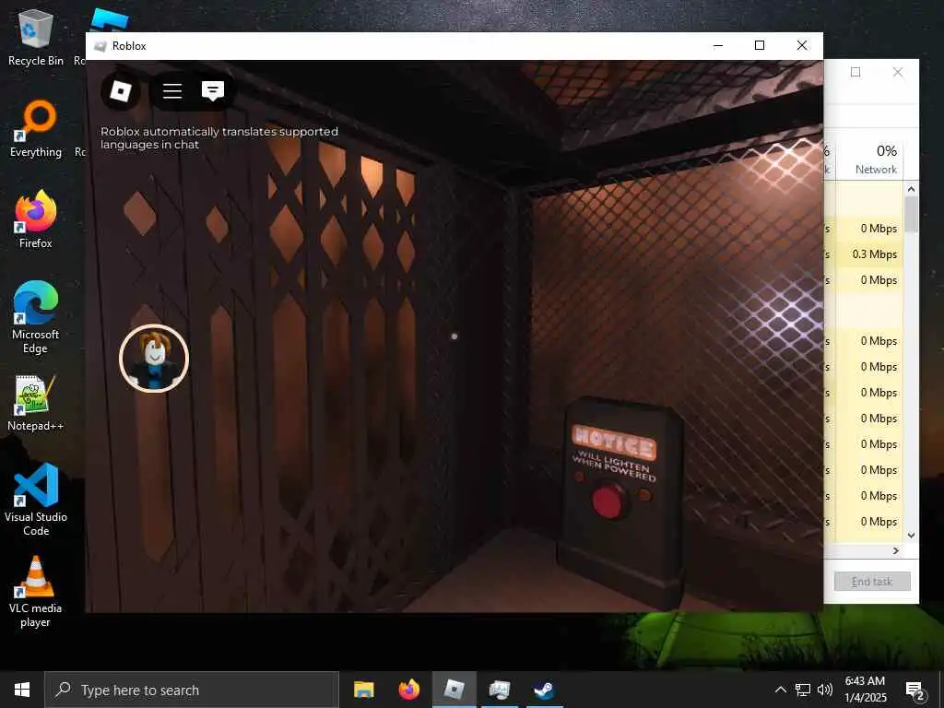
Task: Open the clock showing 6:43 AM
Action: tap(865, 690)
